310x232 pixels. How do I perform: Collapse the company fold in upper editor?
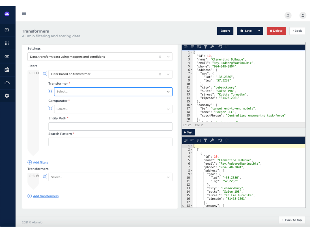[191, 105]
